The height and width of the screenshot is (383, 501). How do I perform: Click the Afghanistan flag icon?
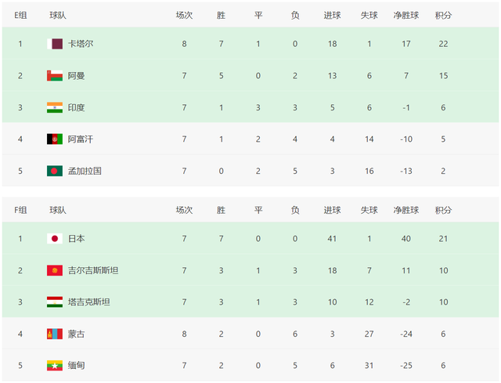pyautogui.click(x=55, y=139)
